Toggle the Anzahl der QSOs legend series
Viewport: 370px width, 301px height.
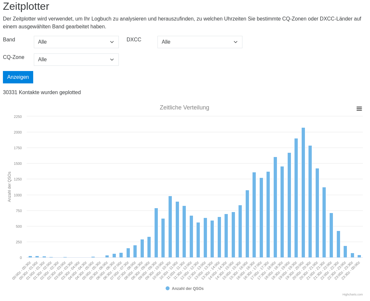pyautogui.click(x=187, y=289)
